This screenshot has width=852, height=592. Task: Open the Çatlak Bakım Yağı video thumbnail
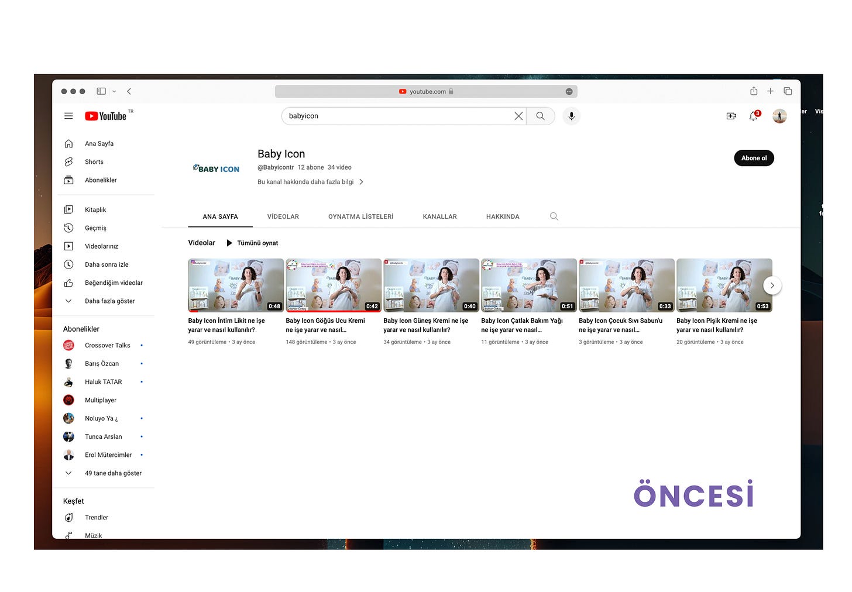529,285
